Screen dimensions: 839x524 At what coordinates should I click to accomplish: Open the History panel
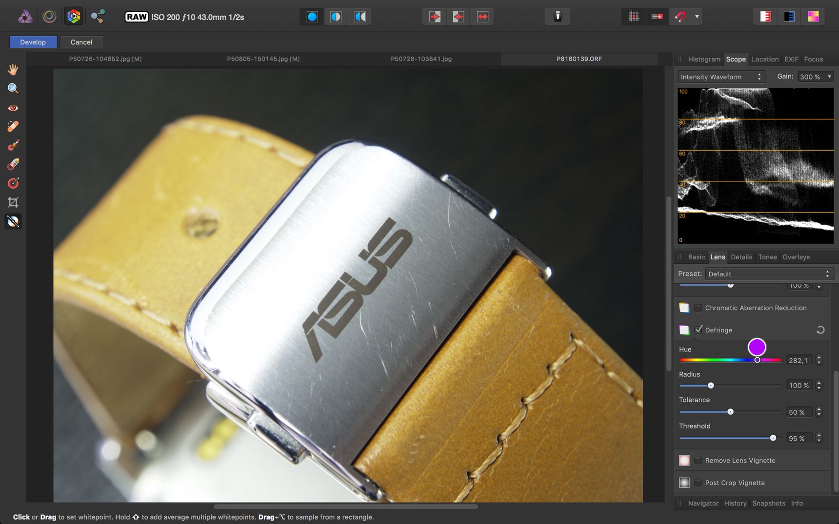(x=735, y=503)
